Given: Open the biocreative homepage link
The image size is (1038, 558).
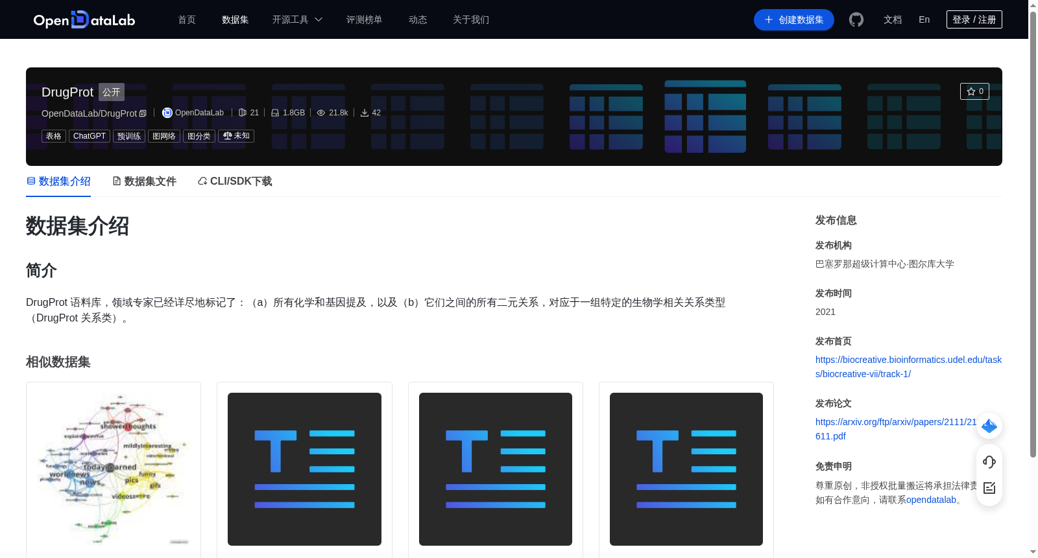Looking at the screenshot, I should (x=908, y=367).
